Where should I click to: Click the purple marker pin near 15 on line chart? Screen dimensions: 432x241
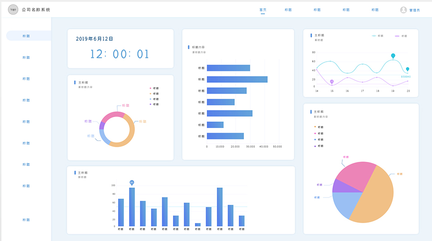[x=332, y=81]
